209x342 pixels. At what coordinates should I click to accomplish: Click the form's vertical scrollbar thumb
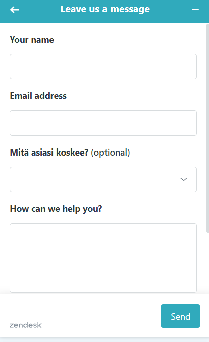click(207, 128)
